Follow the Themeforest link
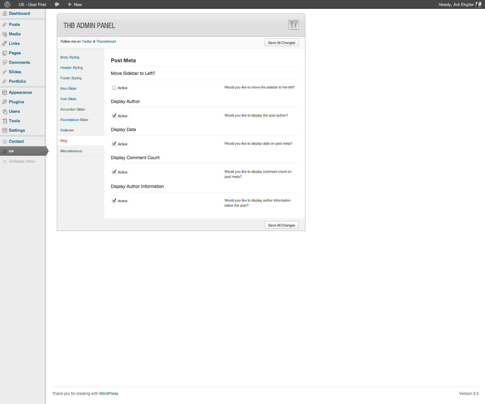This screenshot has width=485, height=404. pos(106,41)
